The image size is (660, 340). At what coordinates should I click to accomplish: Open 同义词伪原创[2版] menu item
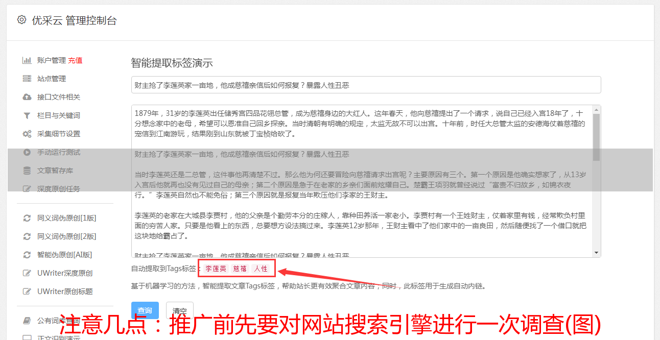[x=66, y=236]
